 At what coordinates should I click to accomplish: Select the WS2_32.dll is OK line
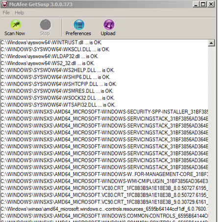(x=48, y=63)
